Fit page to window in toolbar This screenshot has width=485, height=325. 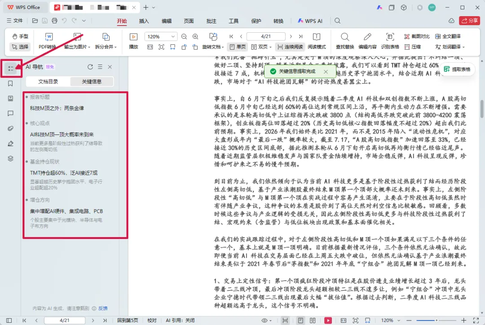(161, 47)
